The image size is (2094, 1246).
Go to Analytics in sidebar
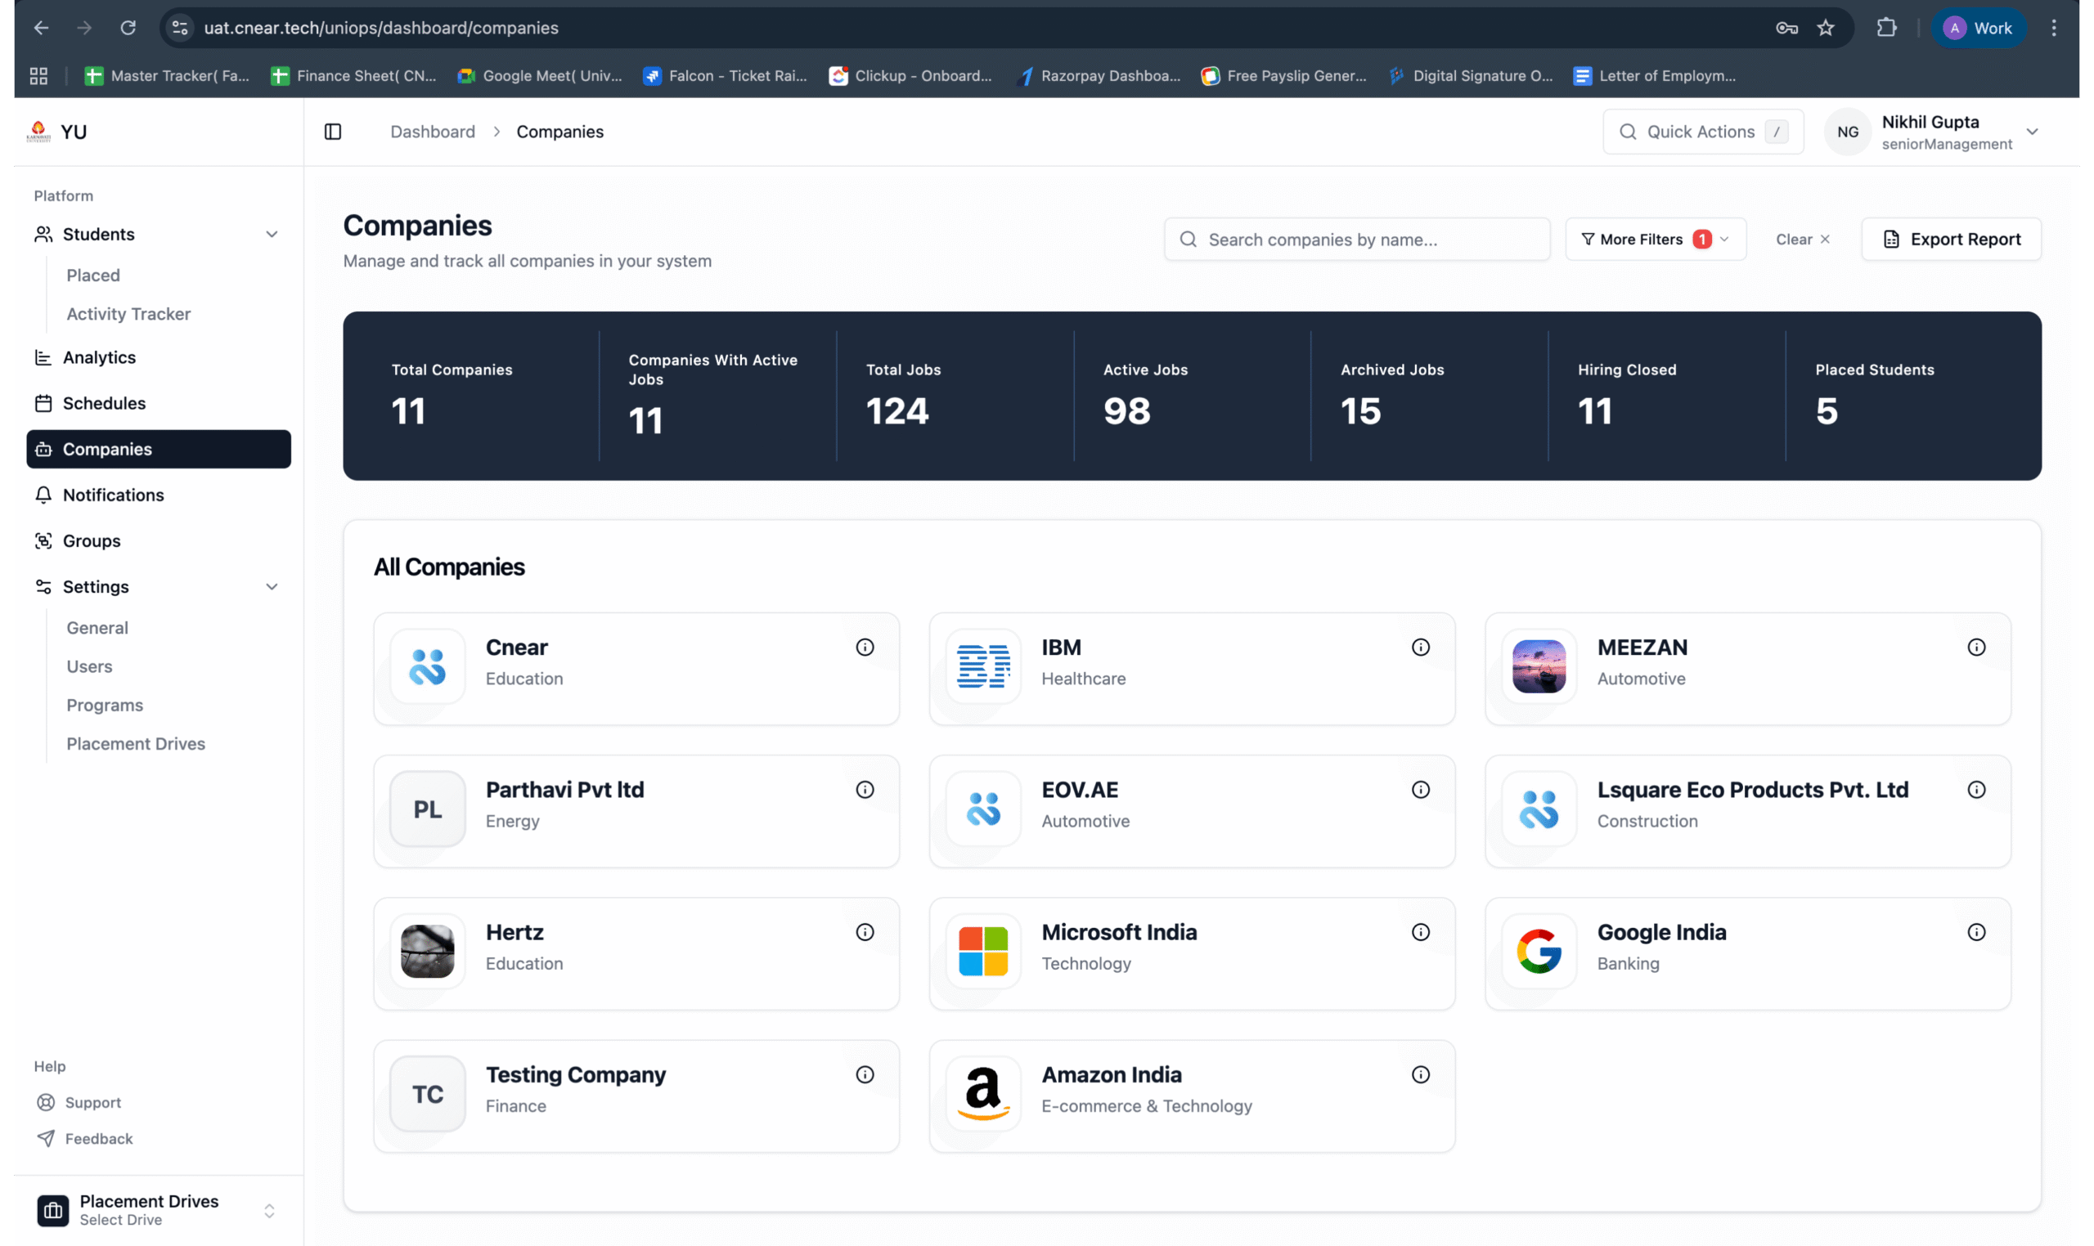coord(99,357)
